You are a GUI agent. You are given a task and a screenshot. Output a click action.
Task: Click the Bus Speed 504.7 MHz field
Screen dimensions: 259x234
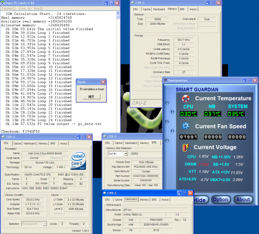click(x=33, y=209)
